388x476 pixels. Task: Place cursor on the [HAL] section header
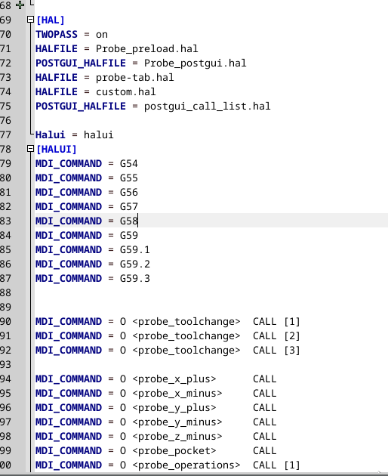51,20
